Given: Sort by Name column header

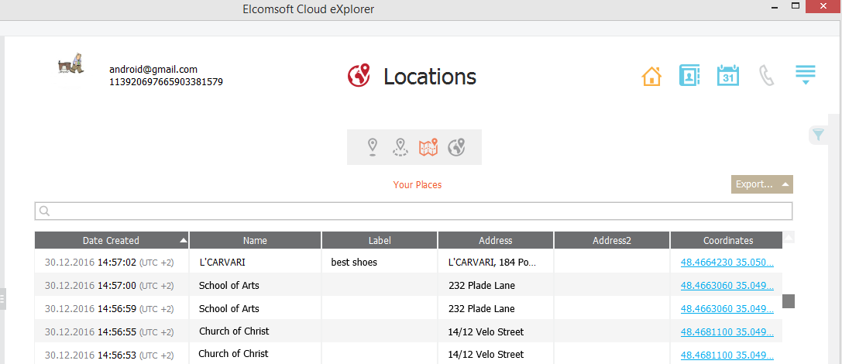Looking at the screenshot, I should [255, 240].
